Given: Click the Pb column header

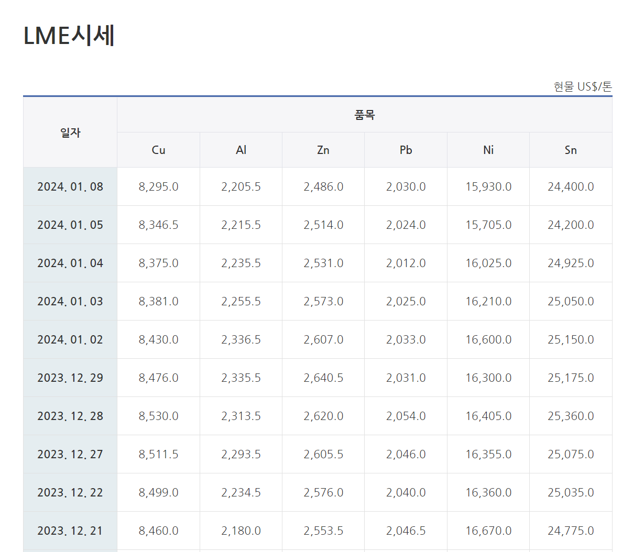Looking at the screenshot, I should (x=406, y=150).
